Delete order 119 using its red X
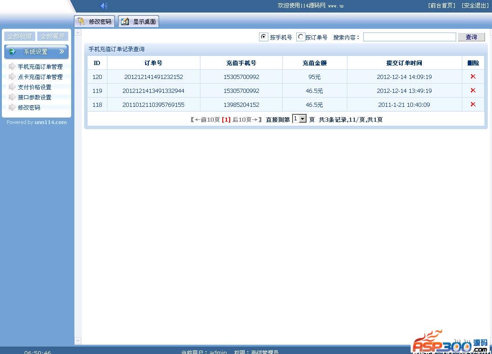Screen dimensions: 492x354 click(x=473, y=91)
